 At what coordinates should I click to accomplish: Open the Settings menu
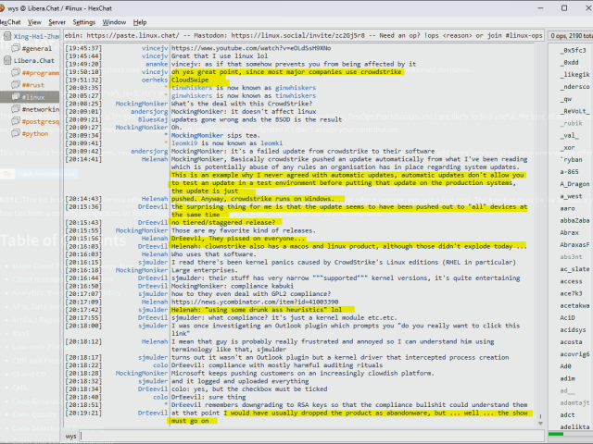point(83,21)
